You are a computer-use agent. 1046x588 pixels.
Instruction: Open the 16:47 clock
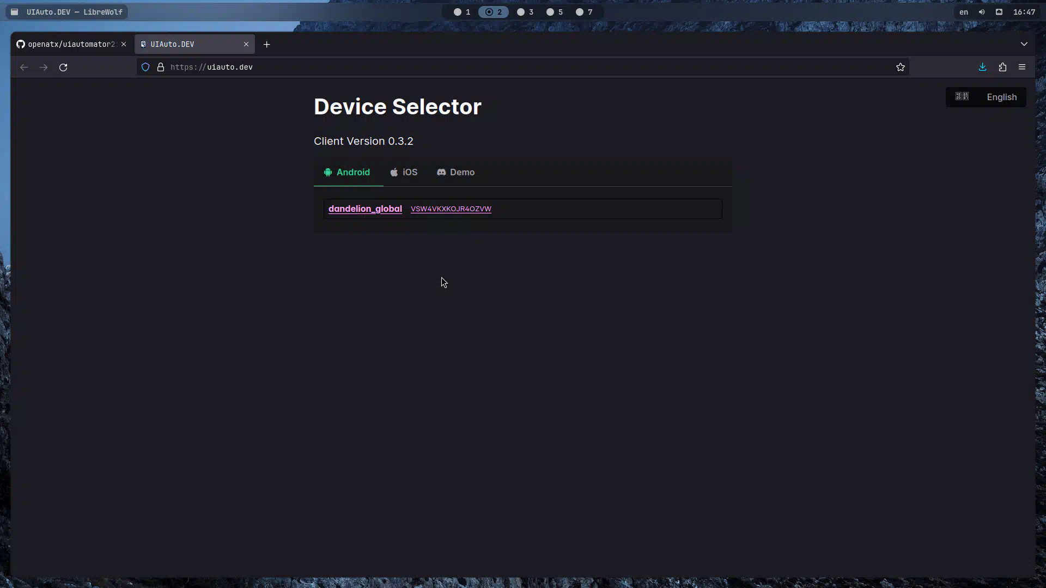coord(1024,12)
